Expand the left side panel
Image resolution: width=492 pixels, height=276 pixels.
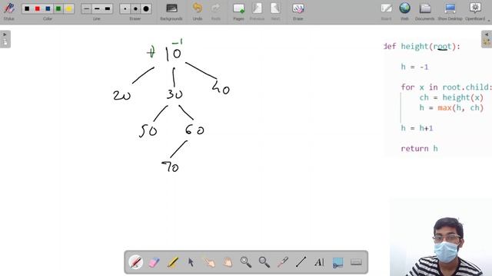pyautogui.click(x=5, y=39)
